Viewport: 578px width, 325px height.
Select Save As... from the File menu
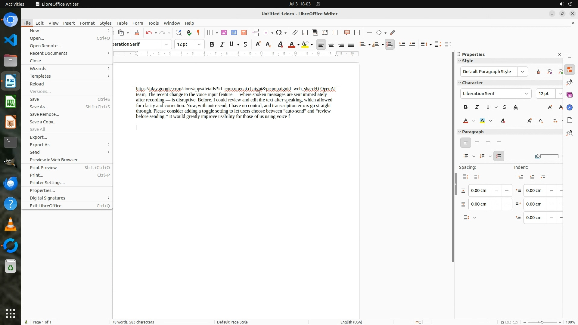pos(39,107)
